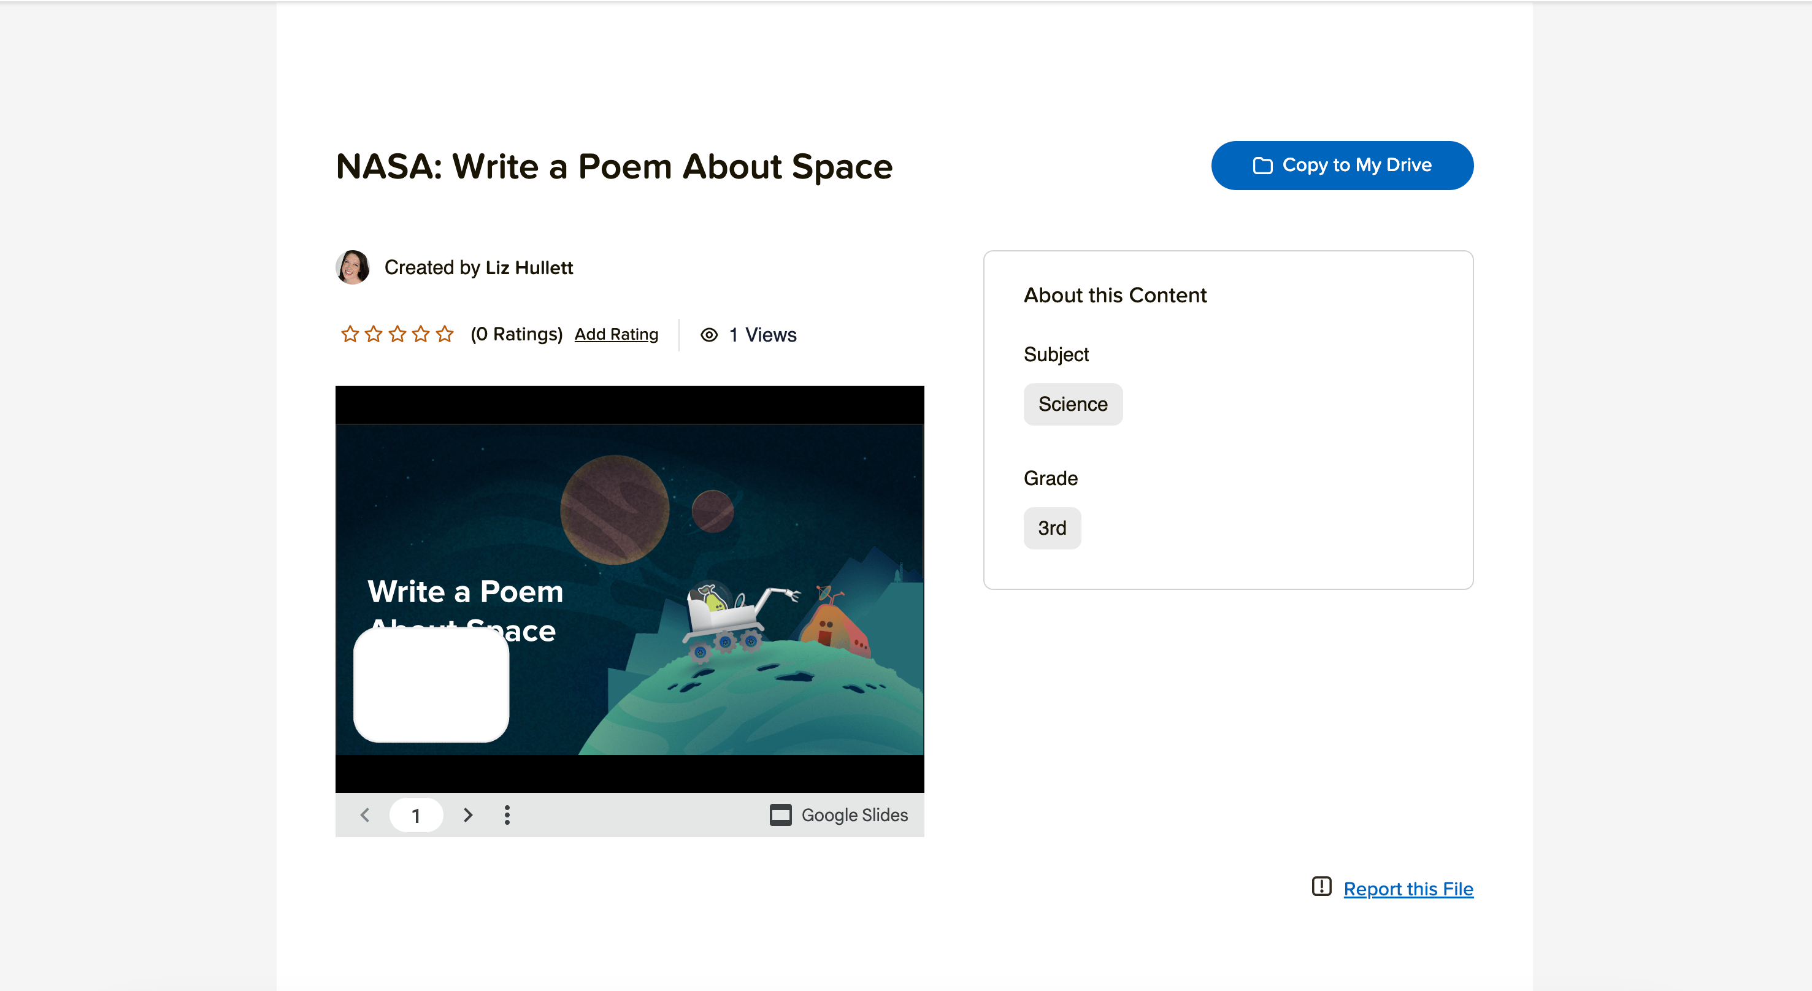Click the 'Subject' label

[1056, 354]
